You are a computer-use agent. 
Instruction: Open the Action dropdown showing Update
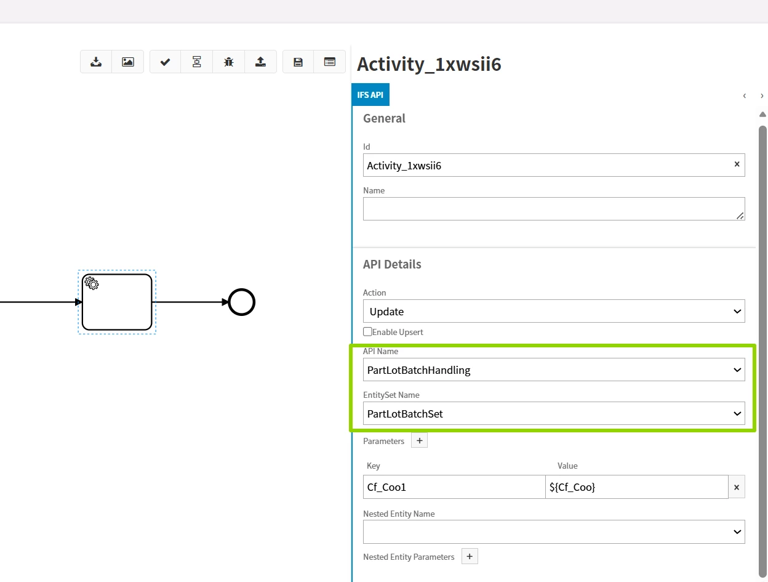coord(554,312)
